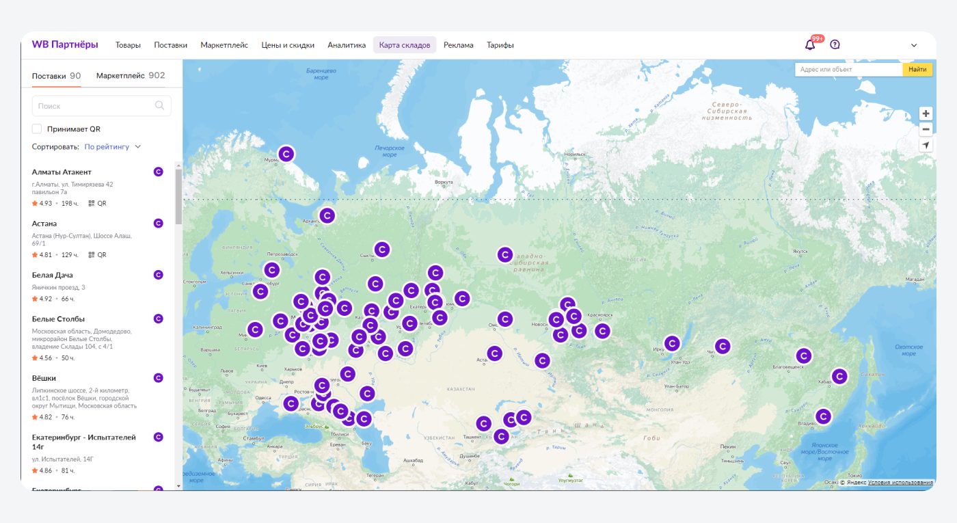Select the warehouse marker near Vladivostok
The height and width of the screenshot is (523, 957).
(824, 416)
